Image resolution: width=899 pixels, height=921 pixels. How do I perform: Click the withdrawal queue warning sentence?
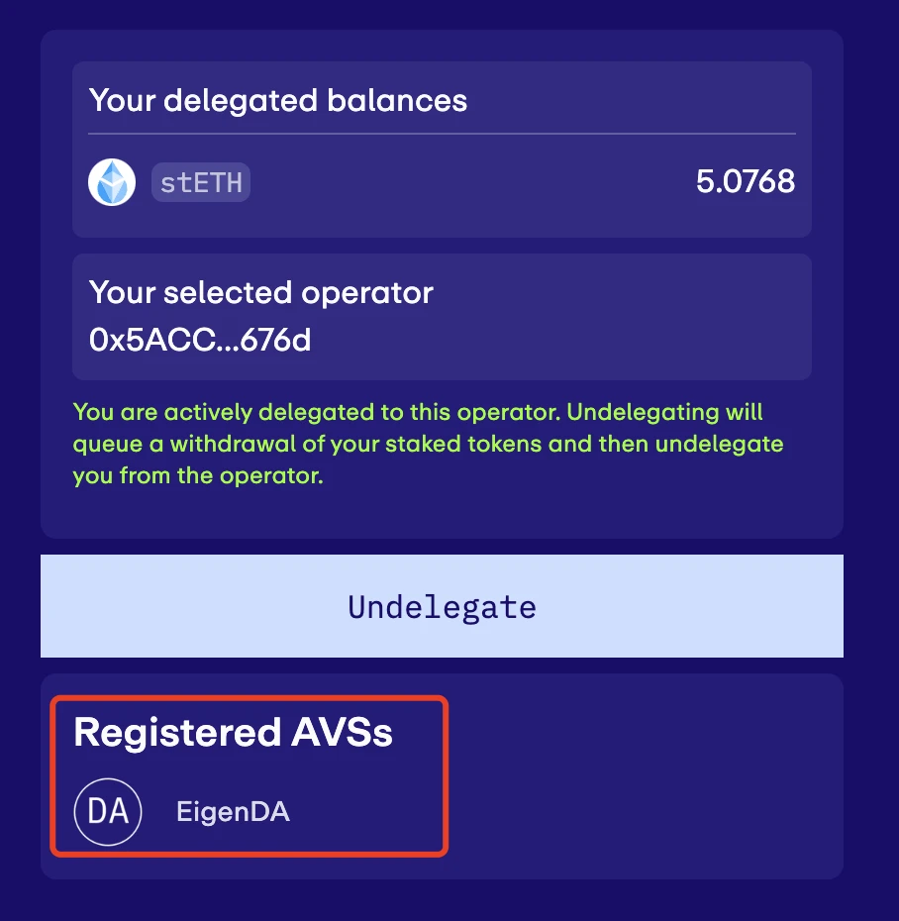point(428,444)
